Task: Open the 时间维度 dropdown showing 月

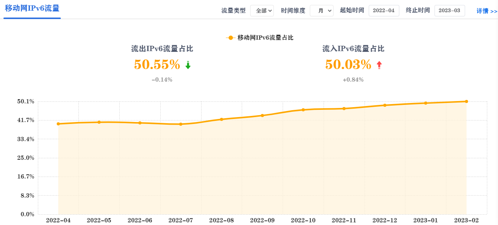Action: pos(322,11)
